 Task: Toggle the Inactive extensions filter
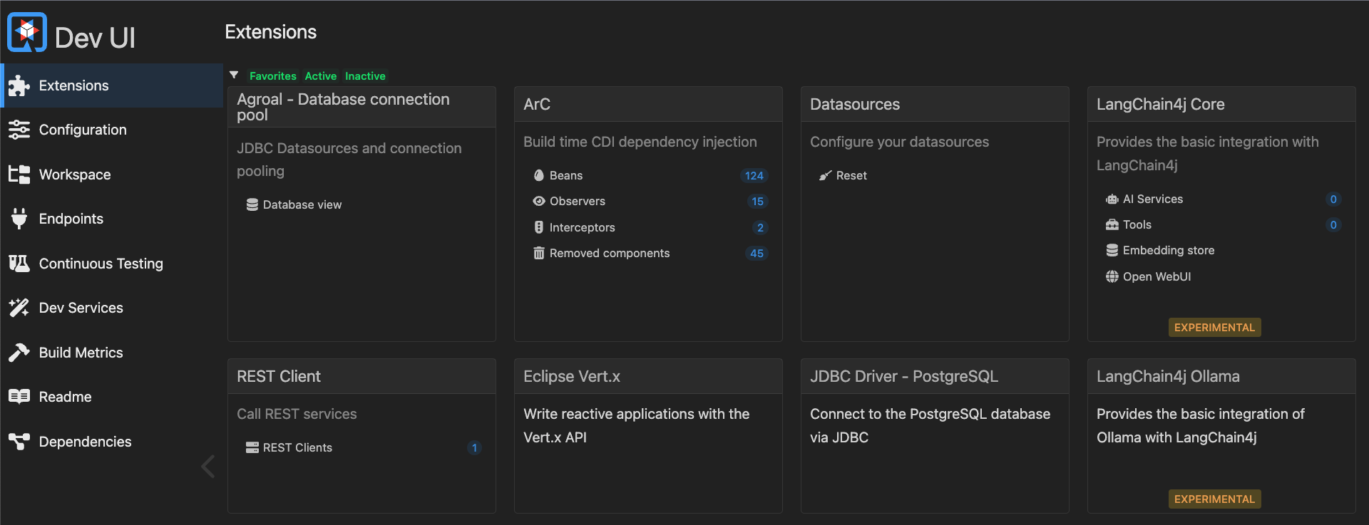click(x=365, y=76)
